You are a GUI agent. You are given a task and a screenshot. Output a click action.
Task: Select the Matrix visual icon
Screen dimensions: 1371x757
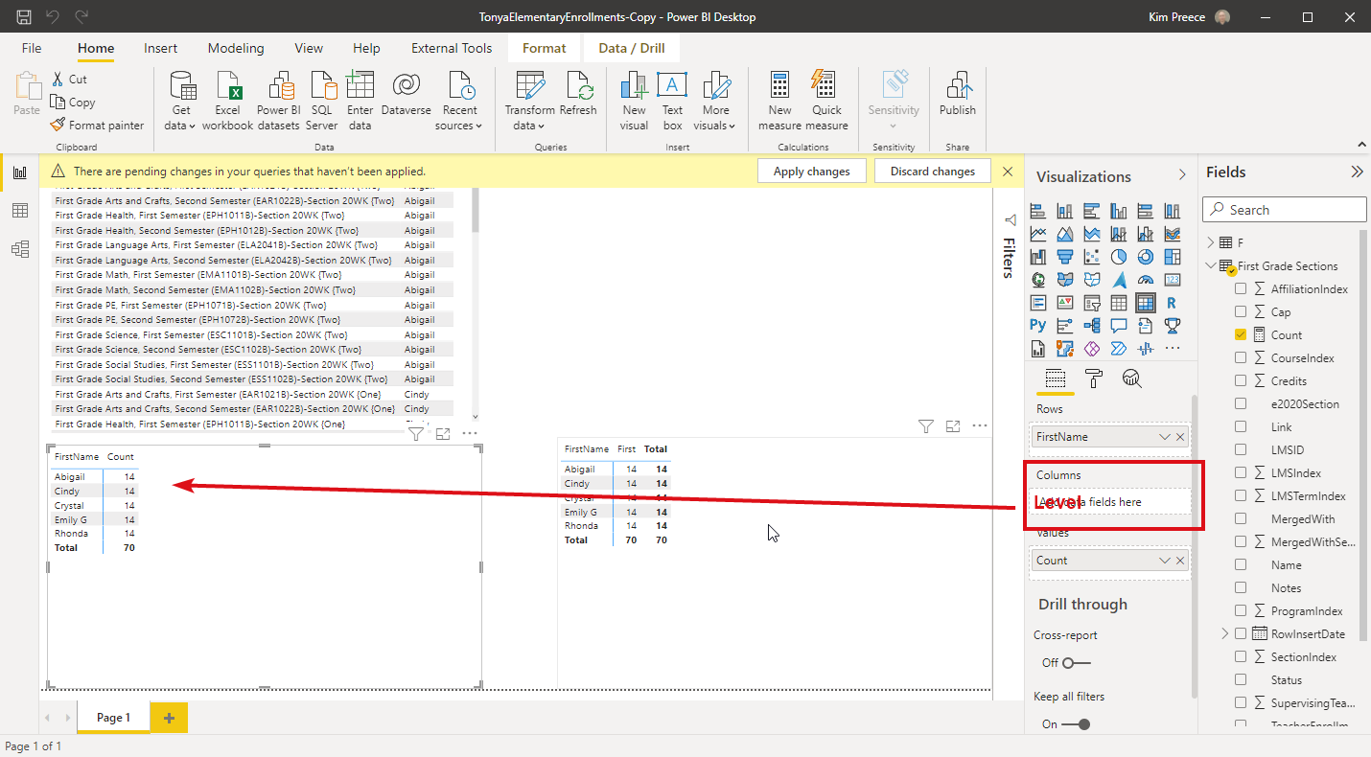[x=1145, y=303]
